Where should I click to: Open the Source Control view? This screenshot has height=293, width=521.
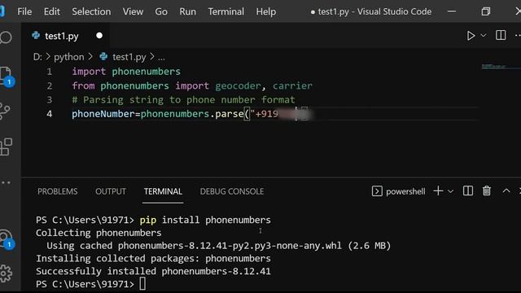point(6,112)
